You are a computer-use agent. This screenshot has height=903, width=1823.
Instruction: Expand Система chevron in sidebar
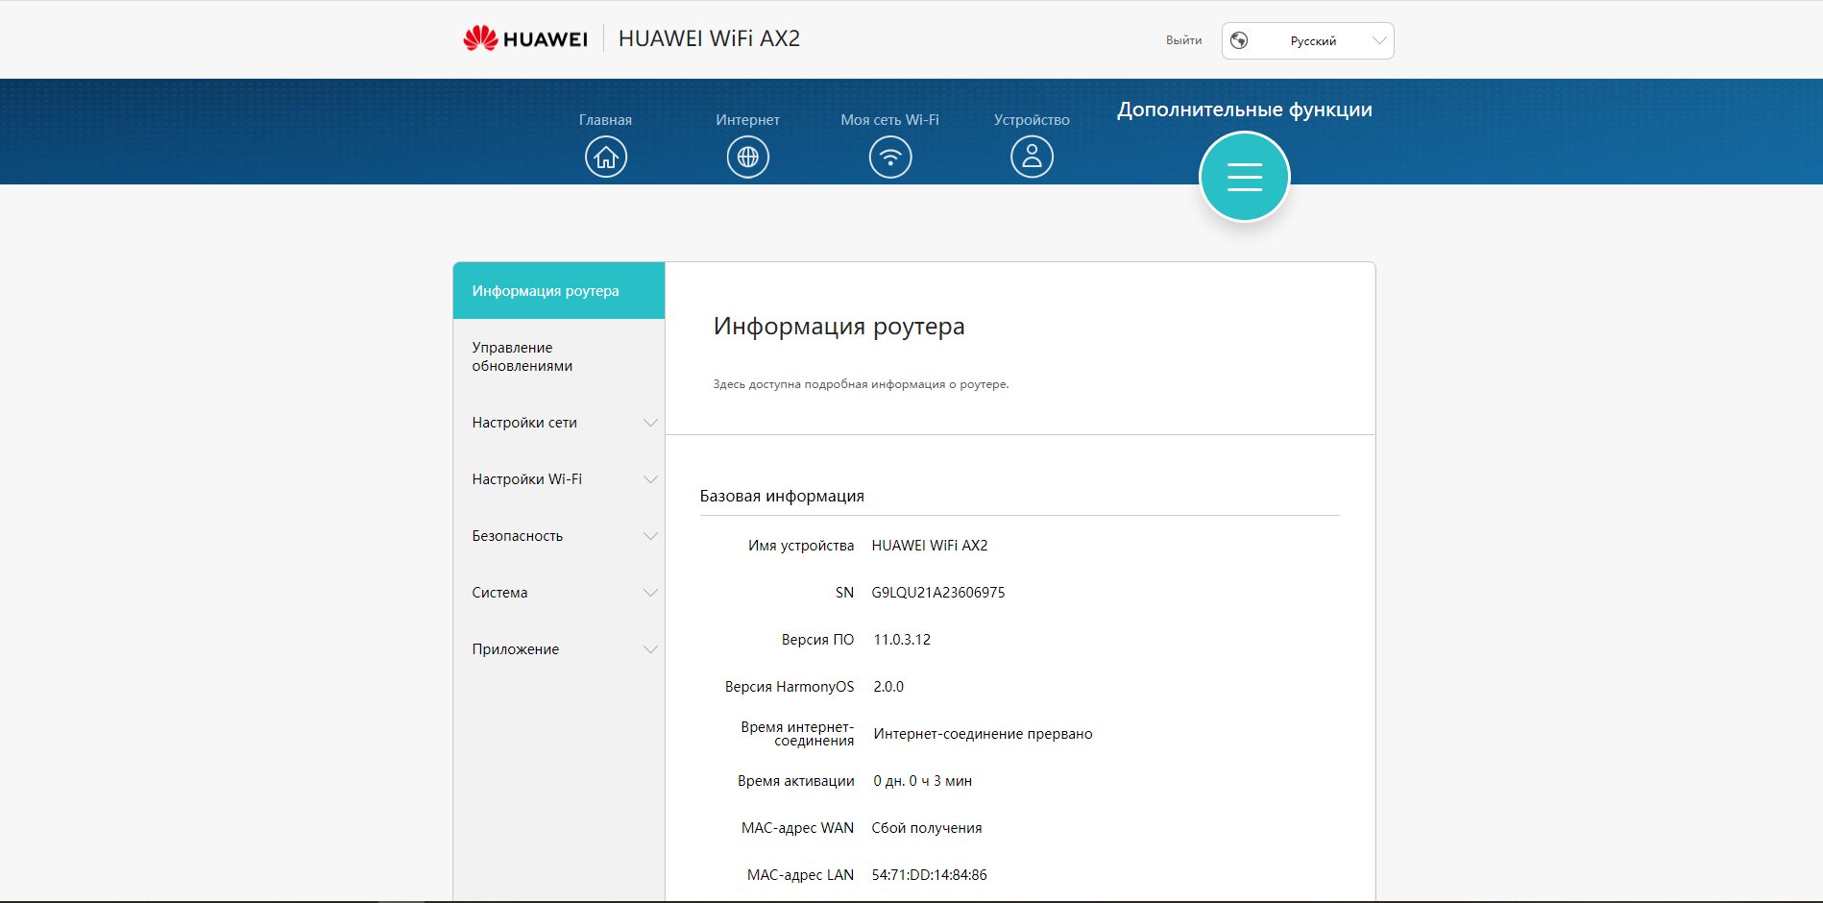click(x=650, y=593)
